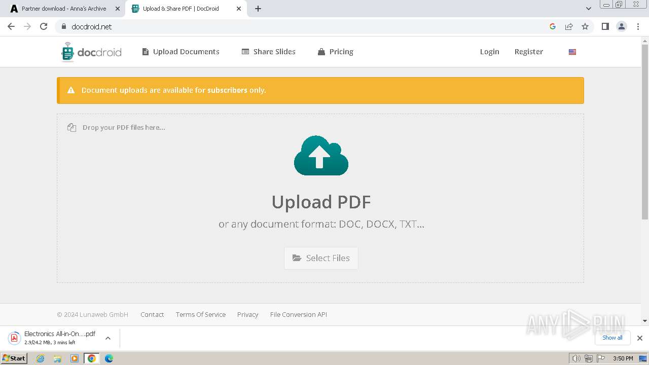The image size is (649, 365).
Task: Open the Chrome profile icon
Action: tap(622, 26)
